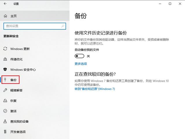Open 主页 in the sidebar
Screen dimensions: 185x139
(x=35, y=16)
